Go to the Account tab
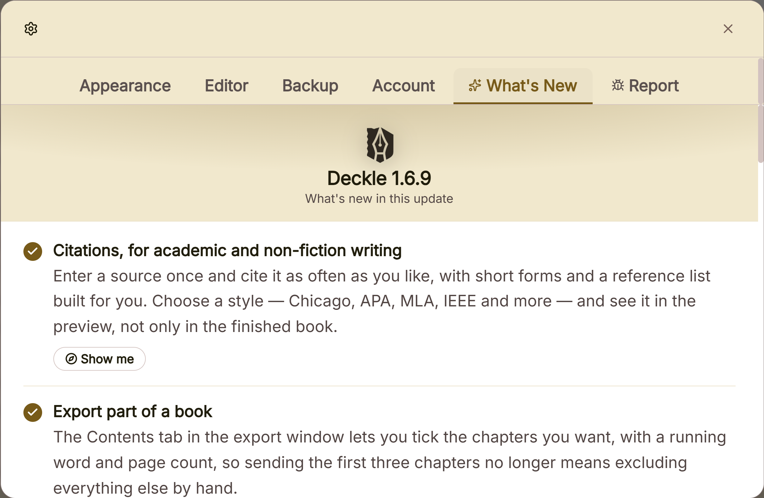 click(404, 86)
